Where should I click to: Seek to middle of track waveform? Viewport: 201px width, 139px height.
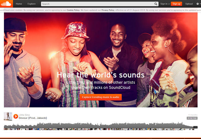[x=99, y=125]
